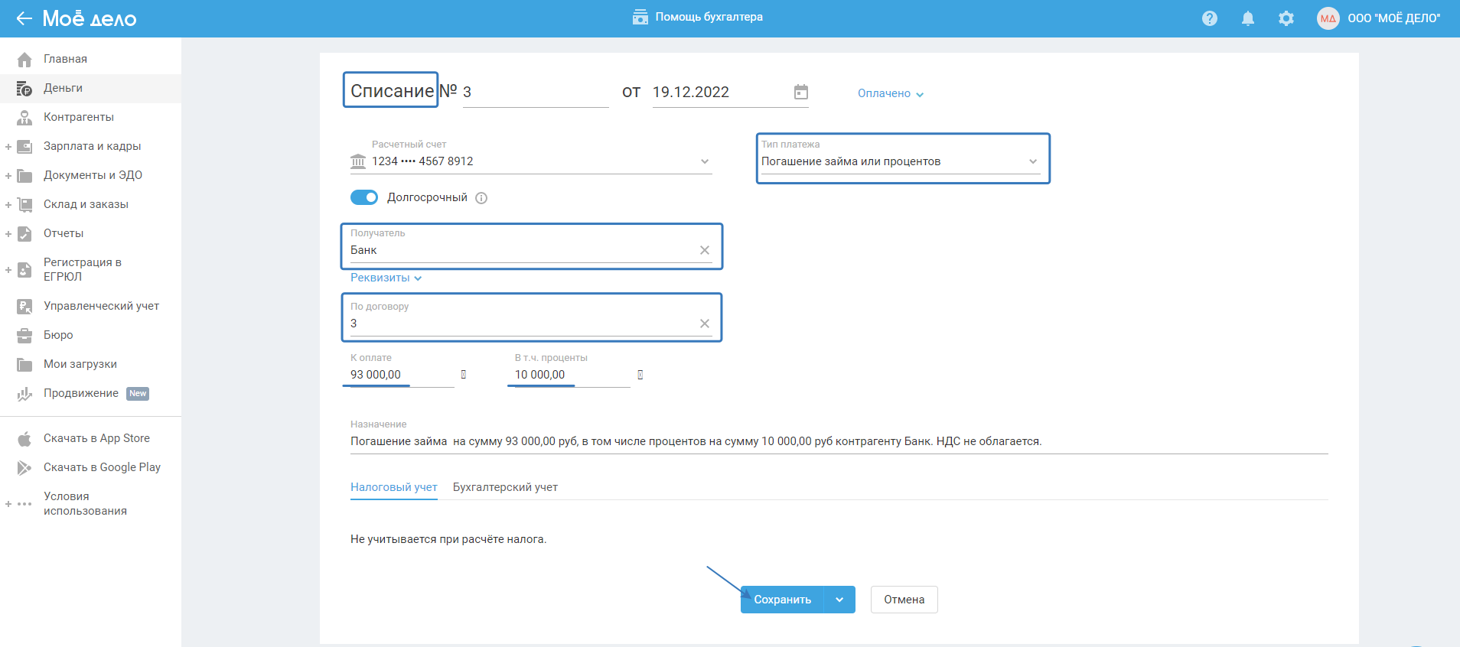Click the Склад и заказы icon
This screenshot has height=647, width=1460.
24,205
